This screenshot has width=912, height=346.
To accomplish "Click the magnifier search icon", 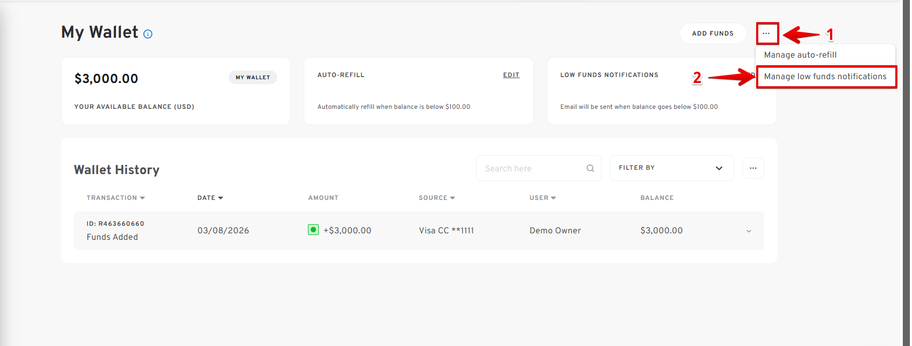I will 590,169.
